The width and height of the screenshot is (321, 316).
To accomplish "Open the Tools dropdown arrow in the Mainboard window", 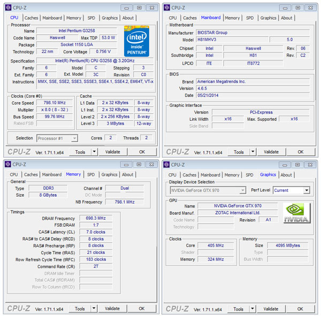I will (253, 152).
